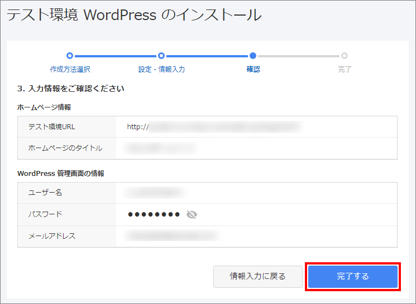Click the 完了 step label
The width and height of the screenshot is (416, 304).
point(345,70)
